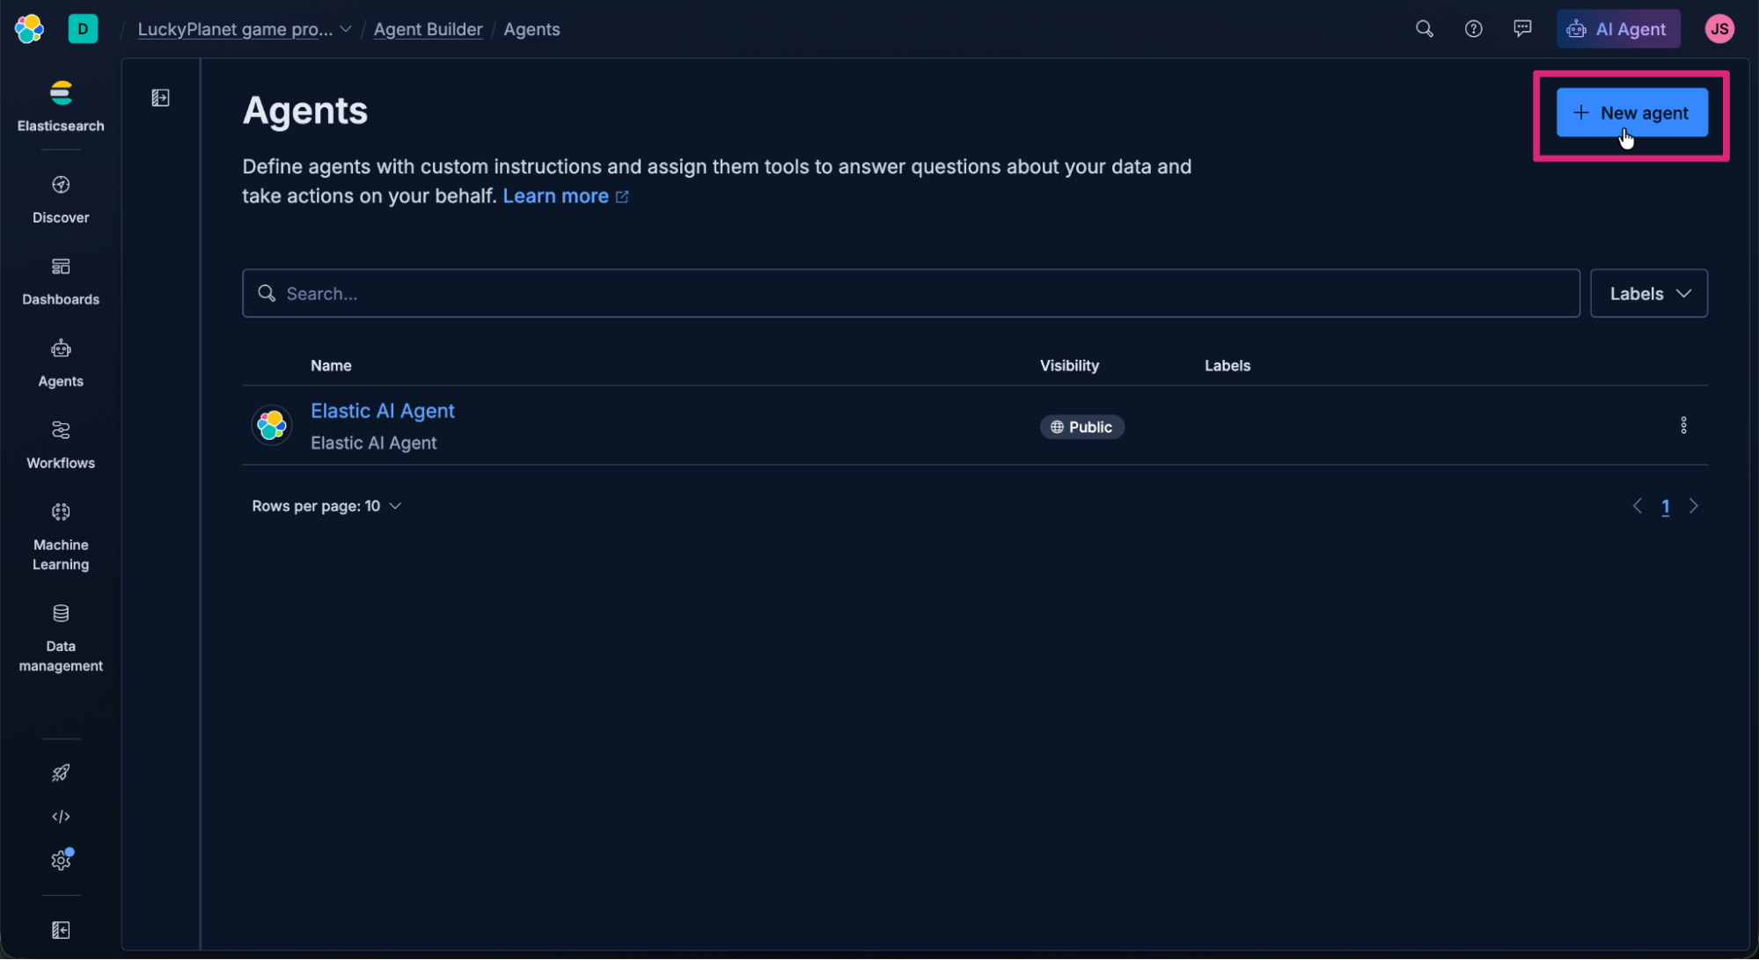This screenshot has height=960, width=1759.
Task: Go to previous page arrow
Action: 1637,506
